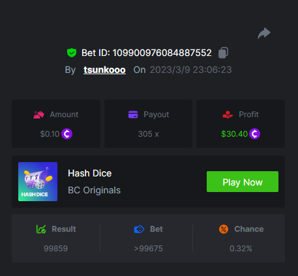Image resolution: width=298 pixels, height=276 pixels.
Task: Open the Hash Dice game thumbnail
Action: (x=38, y=182)
